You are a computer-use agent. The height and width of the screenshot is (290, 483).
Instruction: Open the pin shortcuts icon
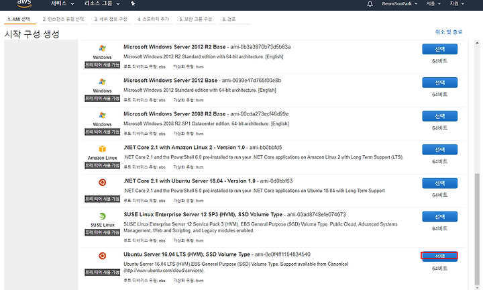coord(133,4)
